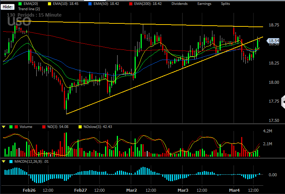
Task: Select the Trend line (2) label
Action: point(29,9)
